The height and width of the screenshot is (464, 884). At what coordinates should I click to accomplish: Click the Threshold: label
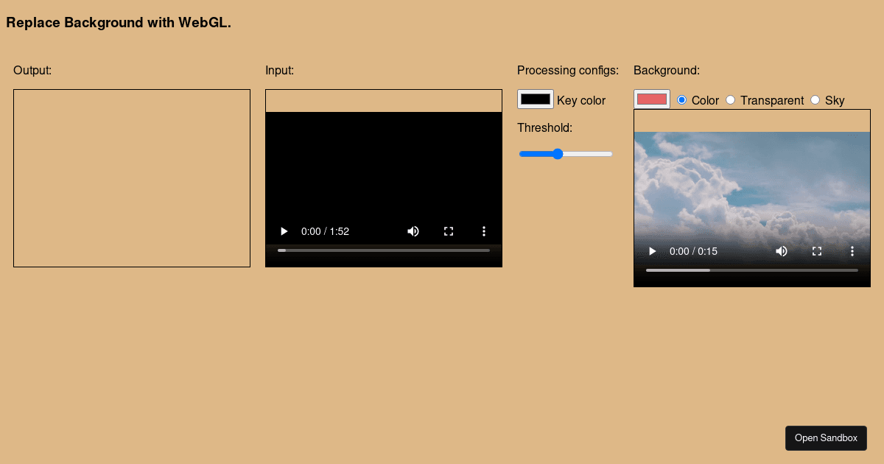tap(544, 127)
